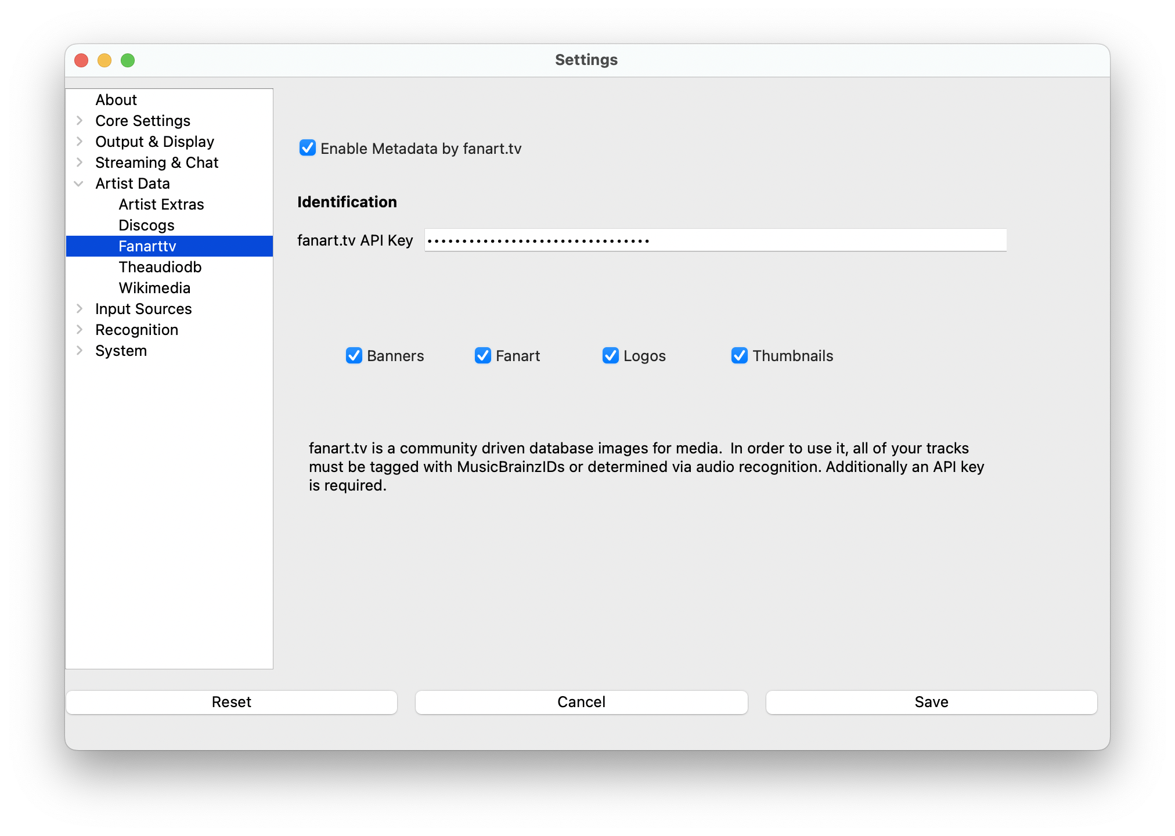Expand the System section chevron

(x=80, y=351)
